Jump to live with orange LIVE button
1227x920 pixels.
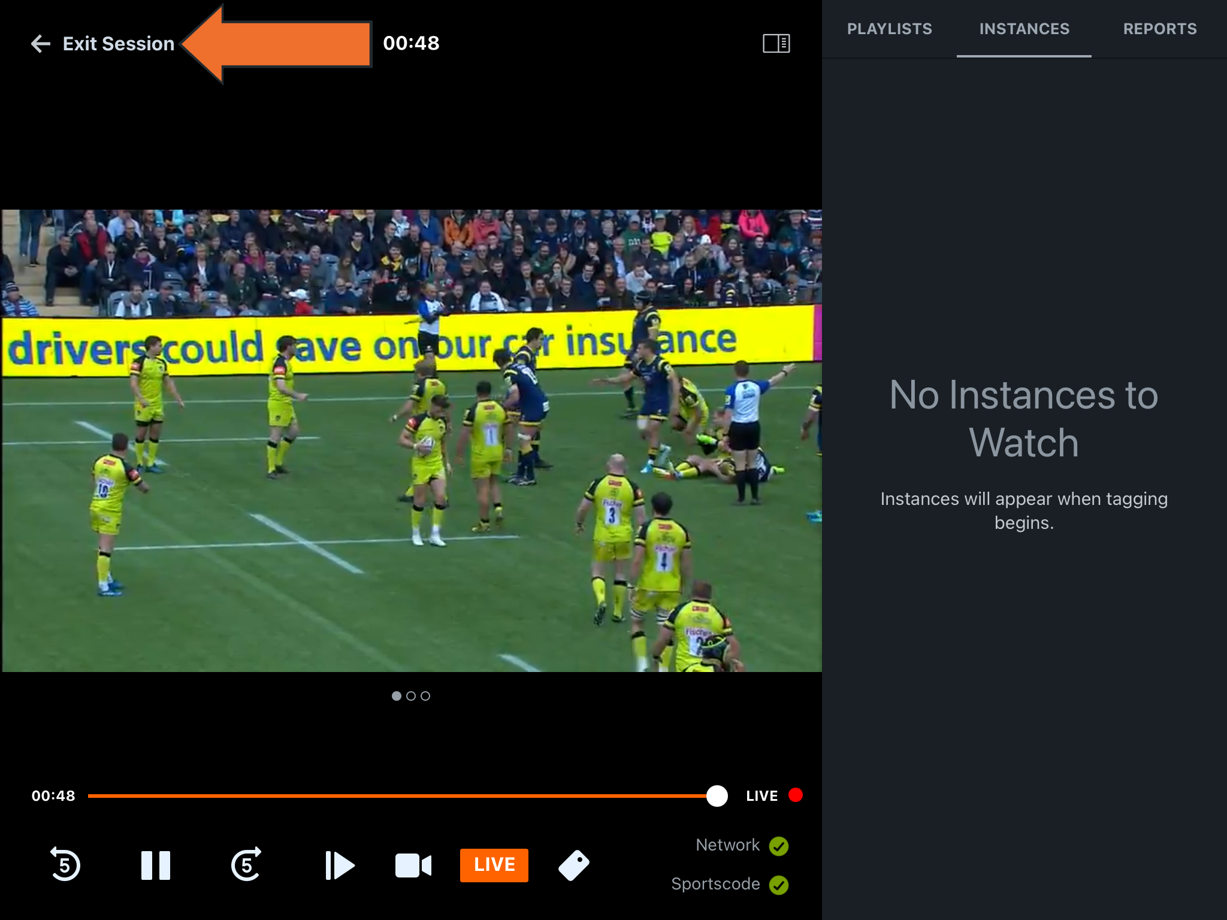(494, 865)
